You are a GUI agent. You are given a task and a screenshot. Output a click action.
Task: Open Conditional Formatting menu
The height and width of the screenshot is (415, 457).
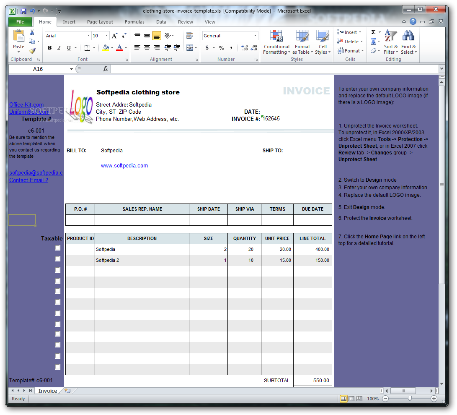coord(276,42)
